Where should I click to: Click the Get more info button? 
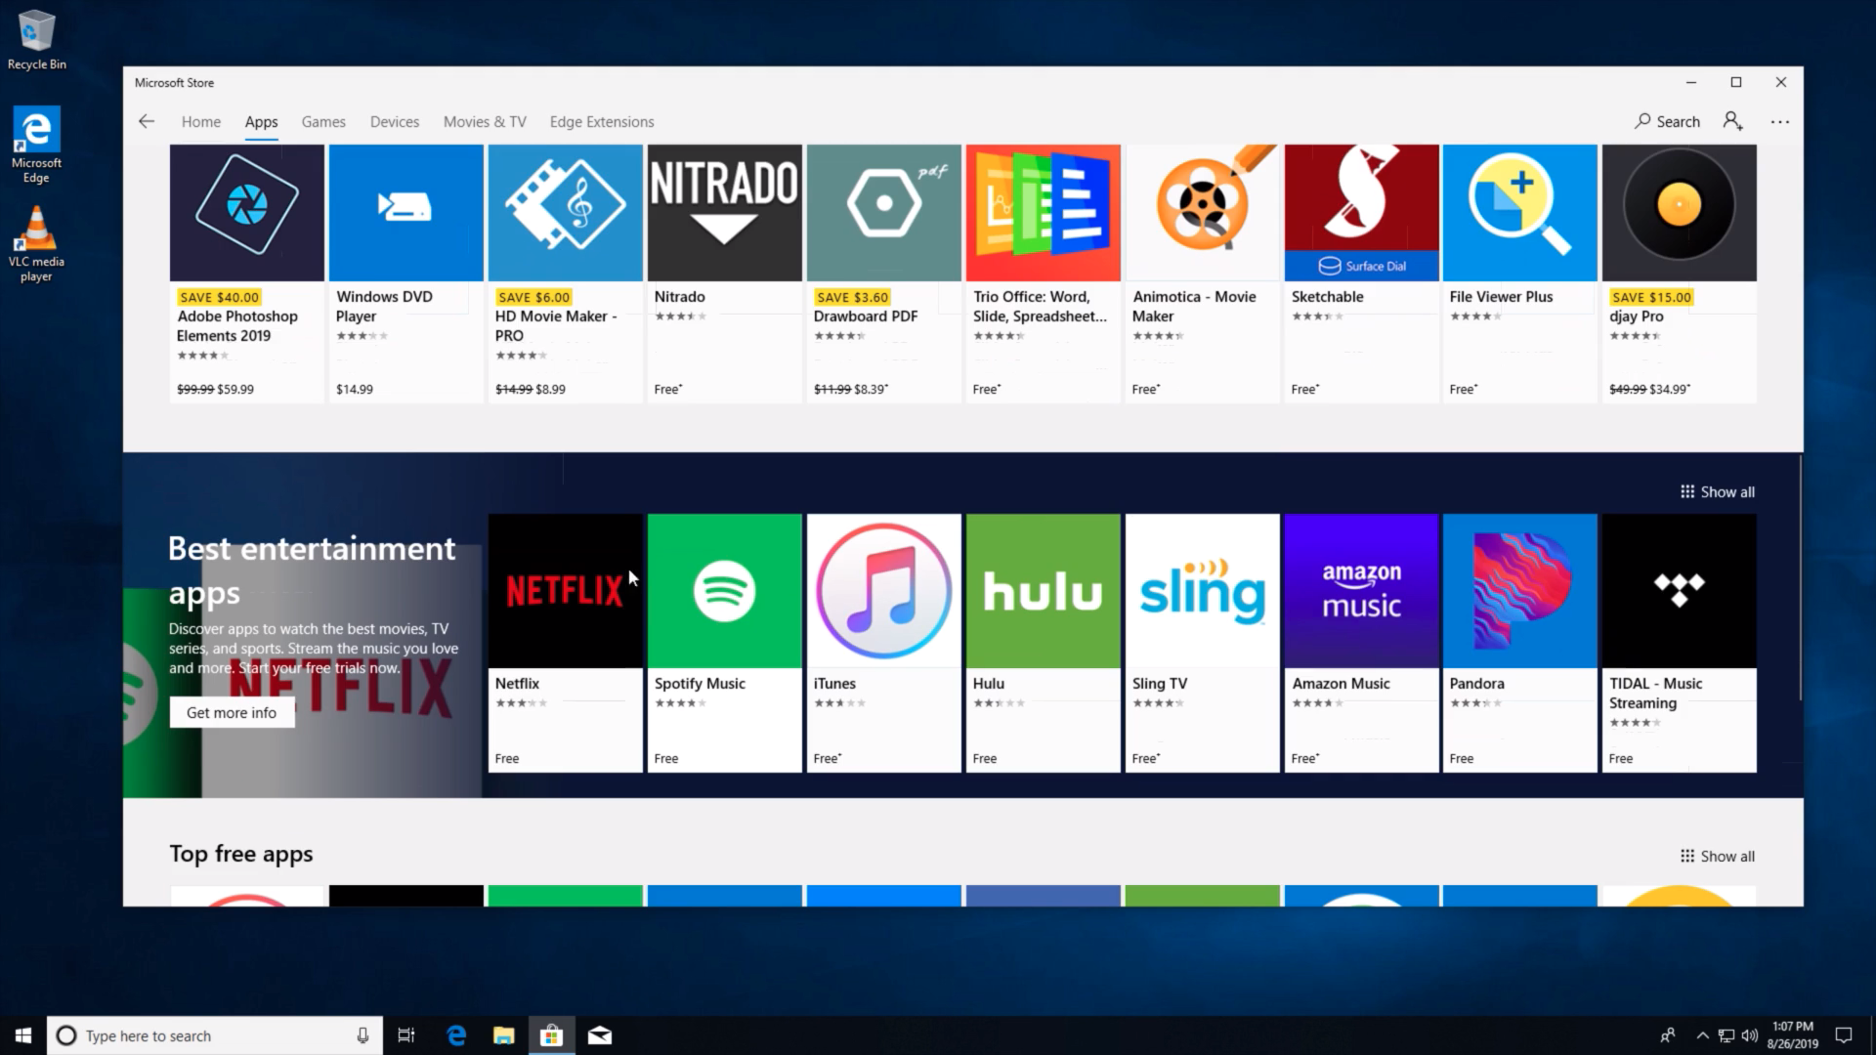(232, 712)
